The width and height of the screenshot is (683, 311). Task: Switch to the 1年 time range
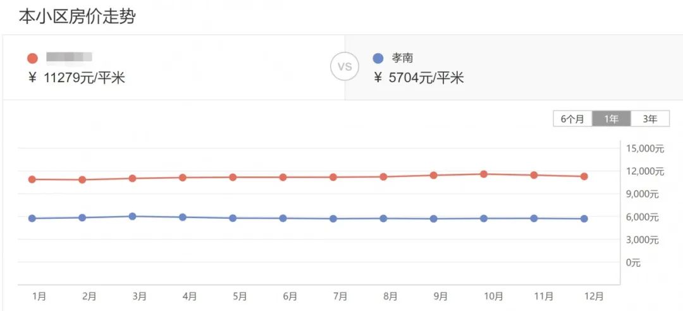point(612,119)
